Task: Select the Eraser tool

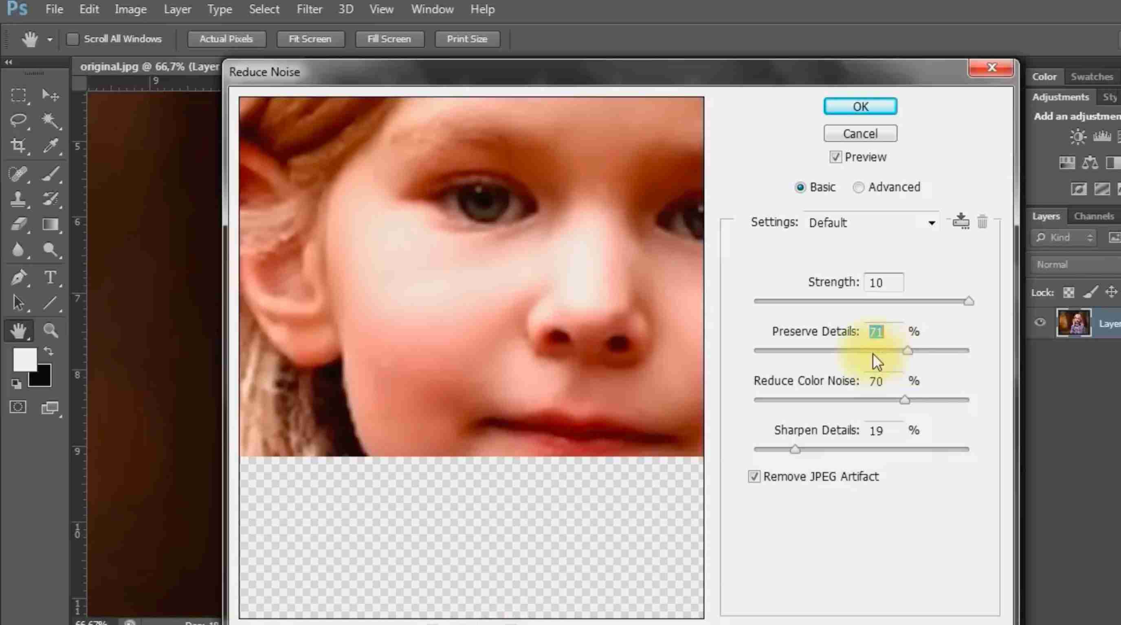Action: coord(18,224)
